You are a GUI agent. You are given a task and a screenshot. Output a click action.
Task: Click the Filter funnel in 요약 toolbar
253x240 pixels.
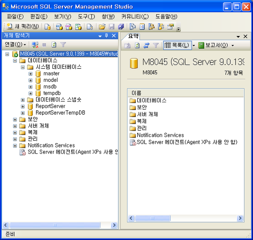(x=156, y=45)
